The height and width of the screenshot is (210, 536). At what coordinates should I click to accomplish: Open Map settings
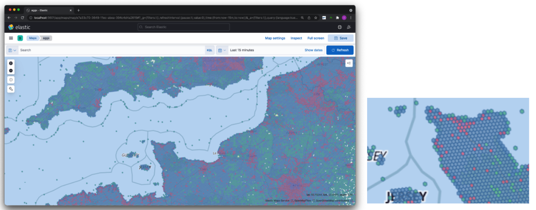point(275,38)
